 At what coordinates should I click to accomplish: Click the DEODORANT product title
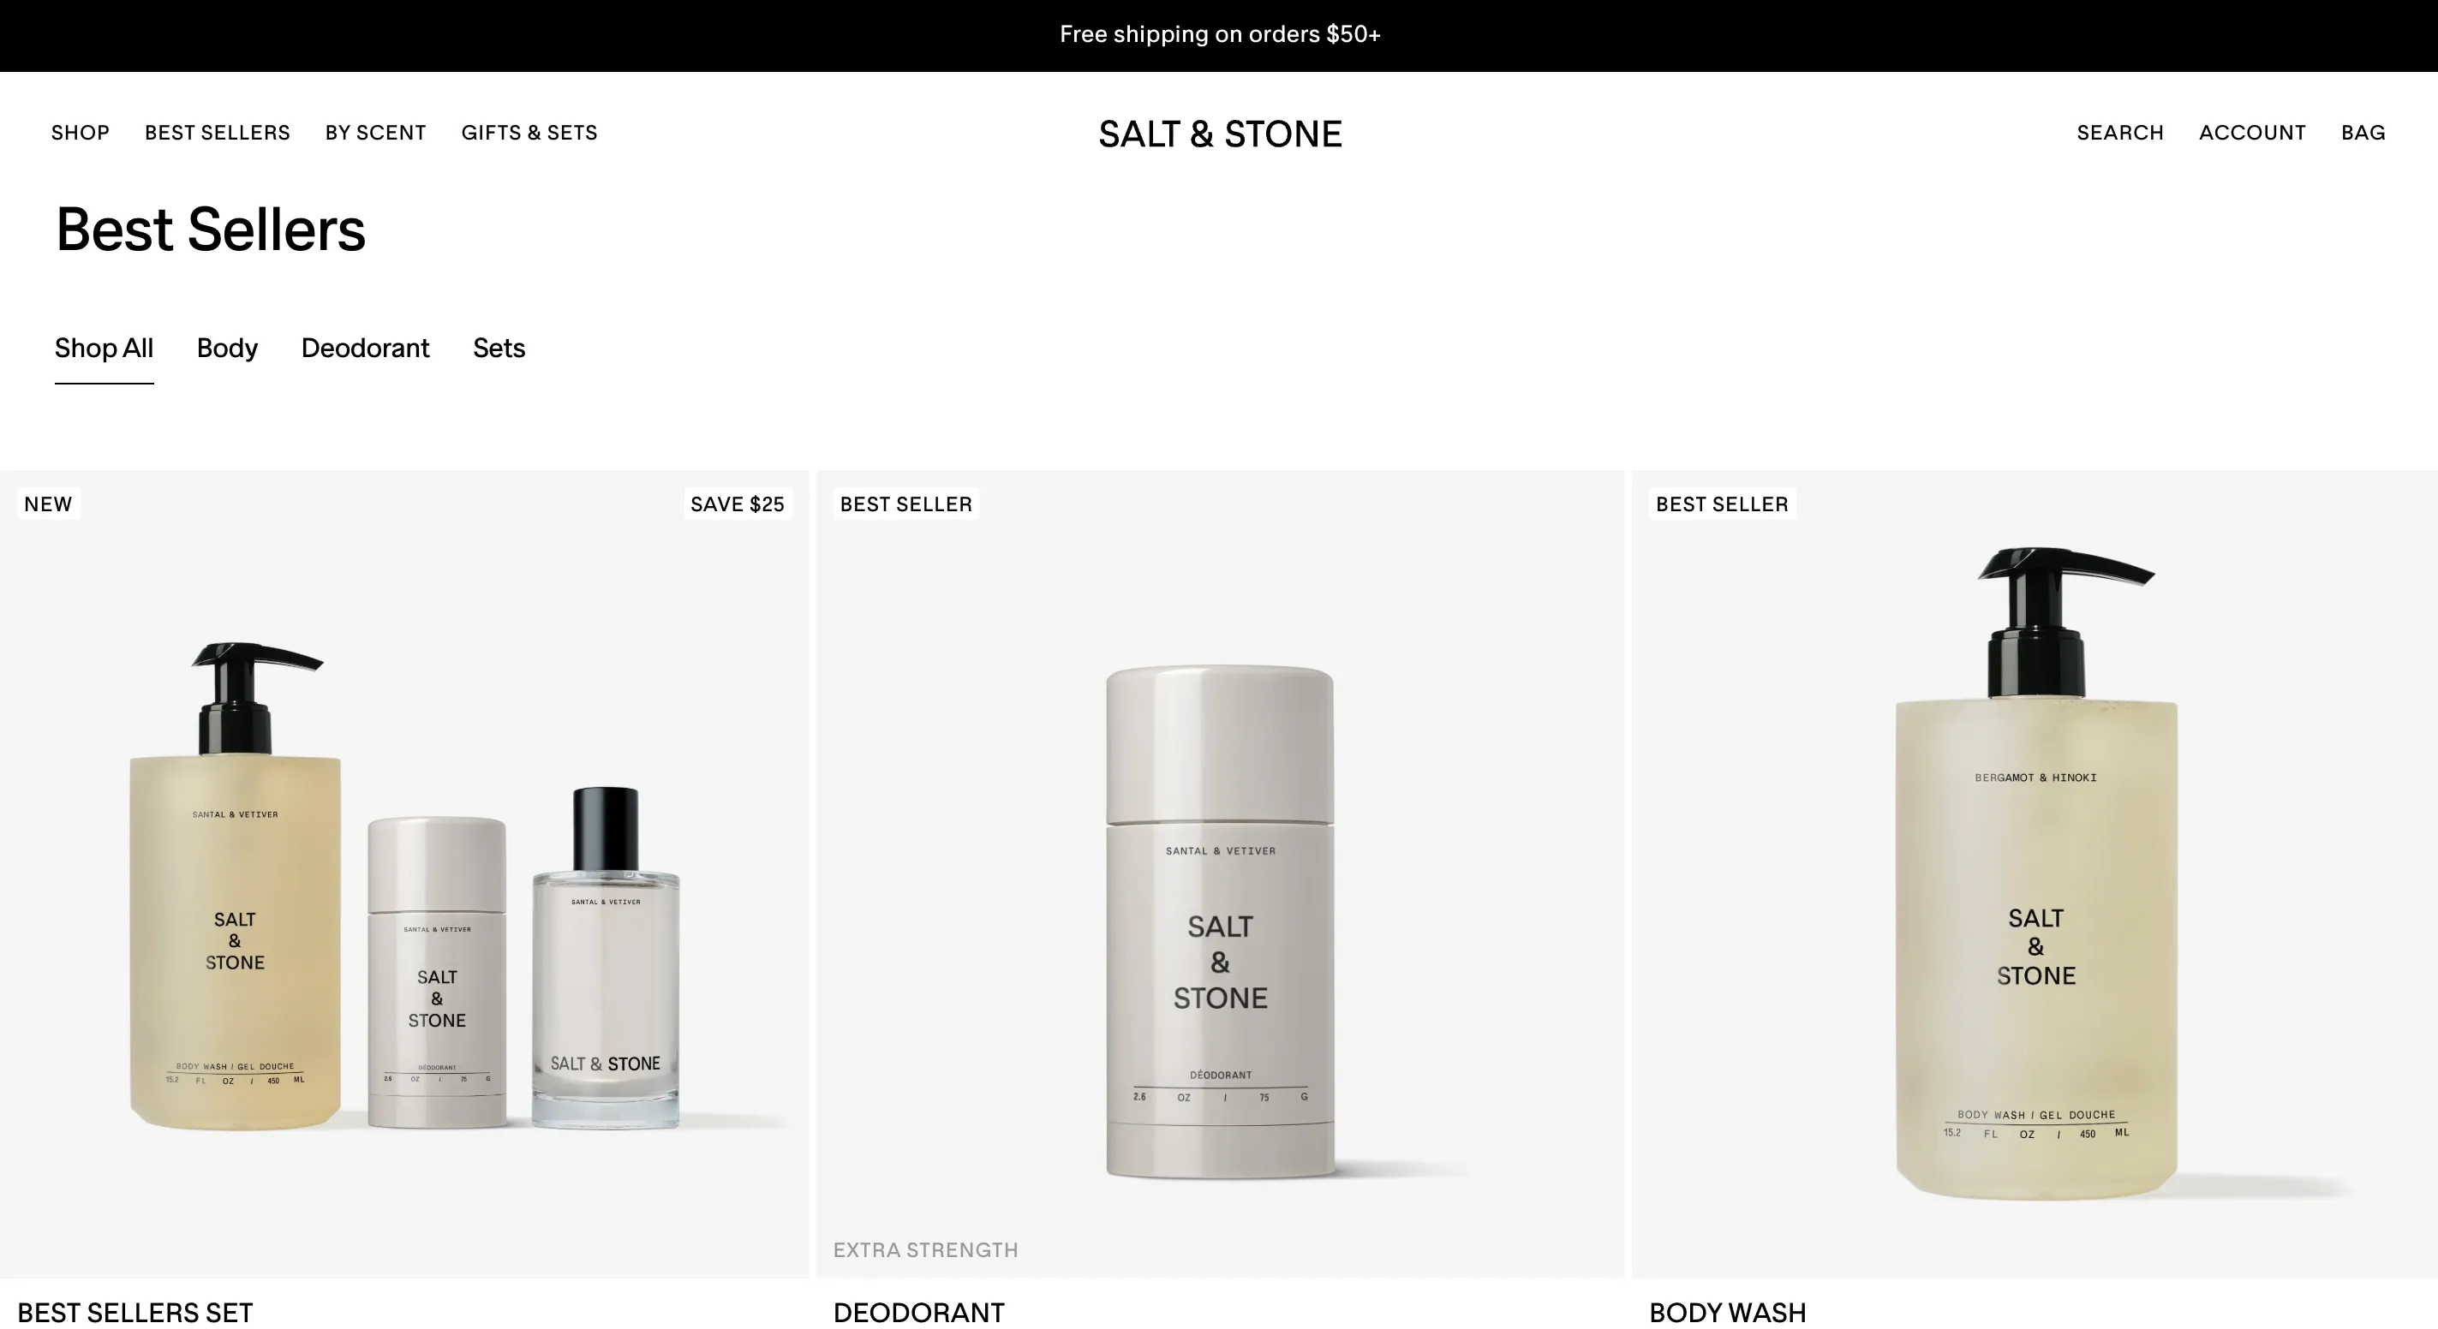(919, 1313)
